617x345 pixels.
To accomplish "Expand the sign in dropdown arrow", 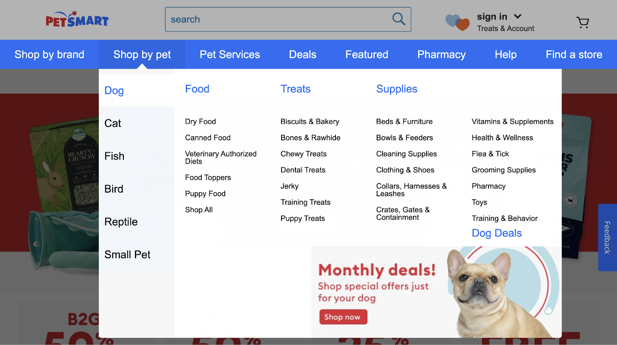I will 518,17.
